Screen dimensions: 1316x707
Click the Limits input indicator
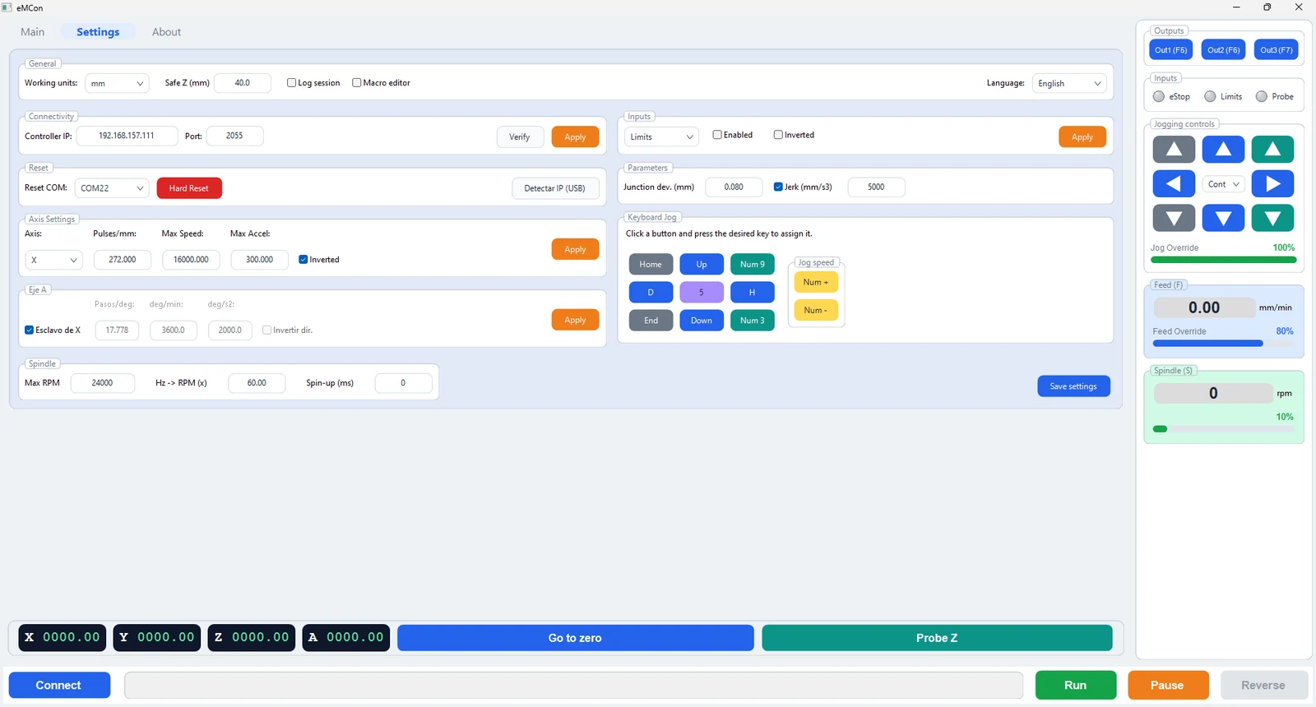1210,96
